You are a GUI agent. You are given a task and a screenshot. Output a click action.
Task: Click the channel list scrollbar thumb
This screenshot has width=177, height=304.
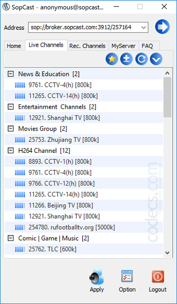167,97
